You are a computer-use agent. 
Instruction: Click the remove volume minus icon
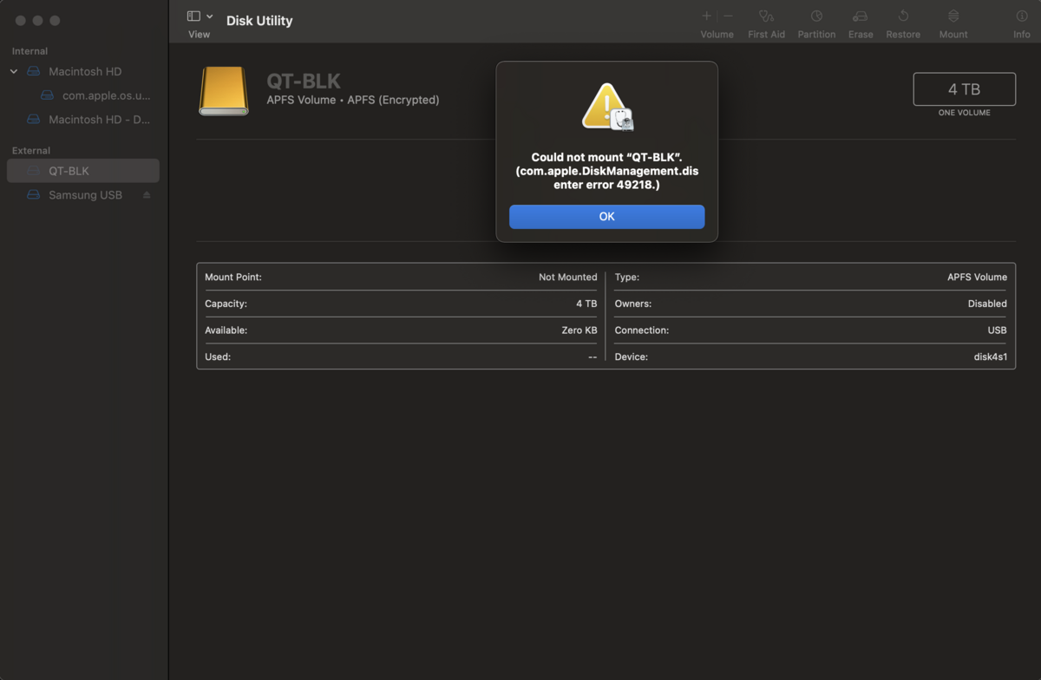pyautogui.click(x=728, y=16)
